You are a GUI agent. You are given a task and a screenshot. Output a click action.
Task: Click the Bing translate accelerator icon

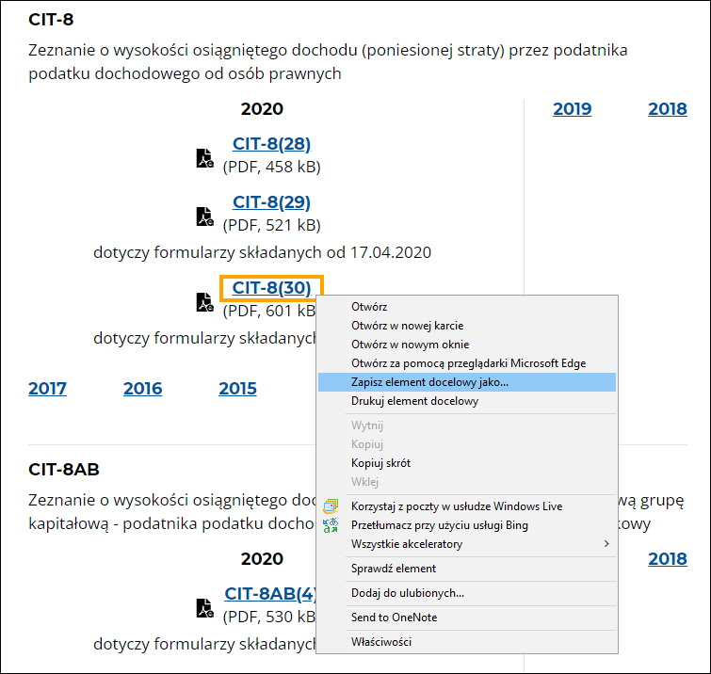pos(331,525)
